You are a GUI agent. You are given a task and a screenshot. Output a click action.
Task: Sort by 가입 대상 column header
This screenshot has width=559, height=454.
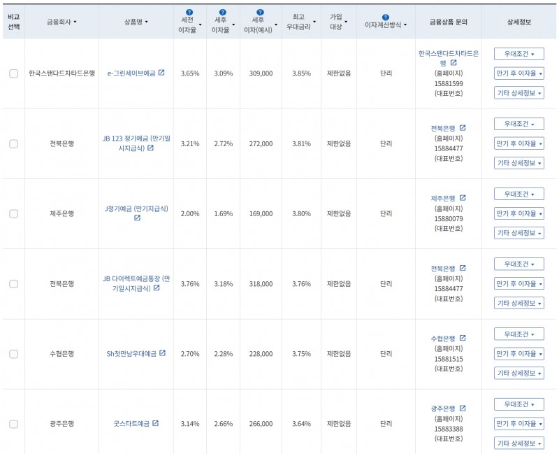(338, 22)
